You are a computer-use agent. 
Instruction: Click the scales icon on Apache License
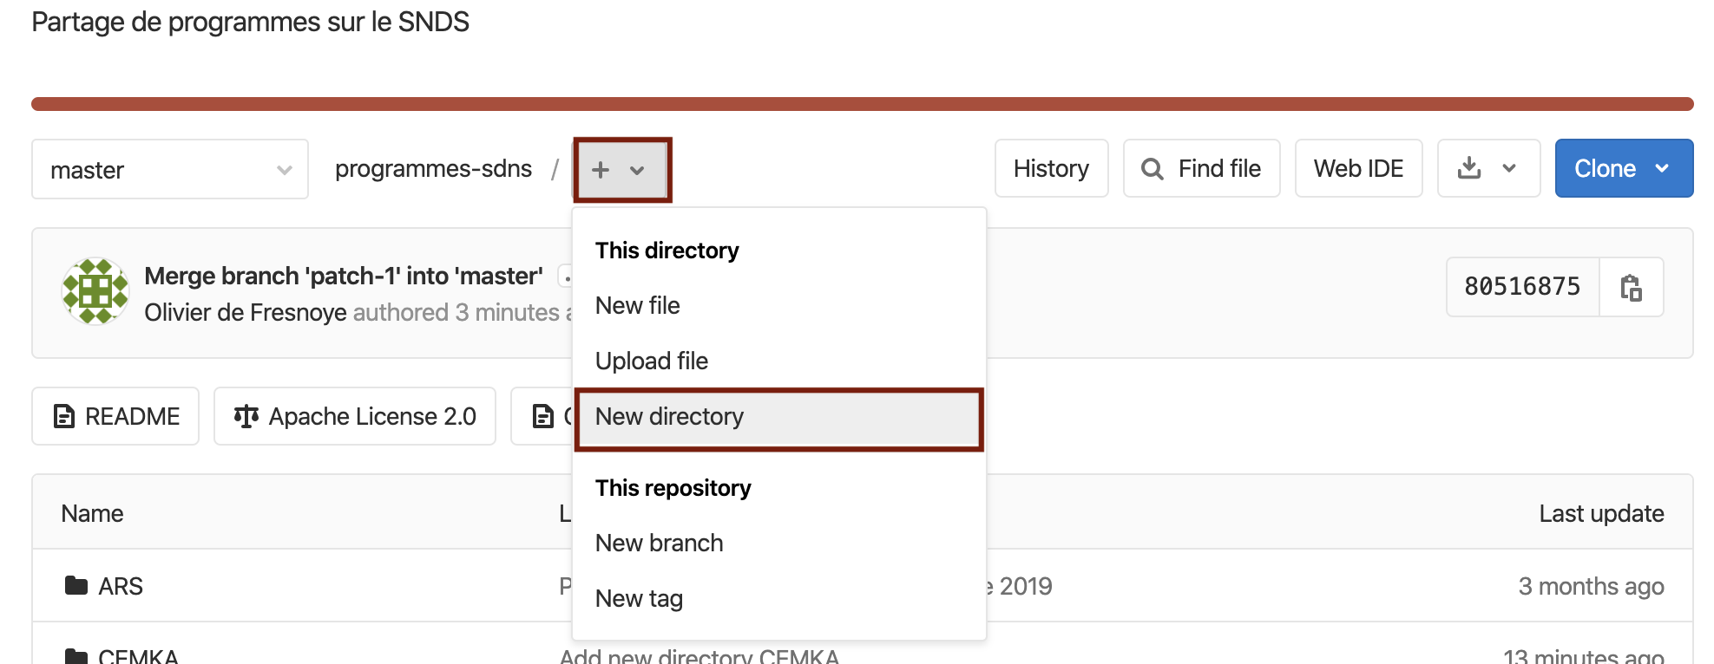pyautogui.click(x=246, y=417)
